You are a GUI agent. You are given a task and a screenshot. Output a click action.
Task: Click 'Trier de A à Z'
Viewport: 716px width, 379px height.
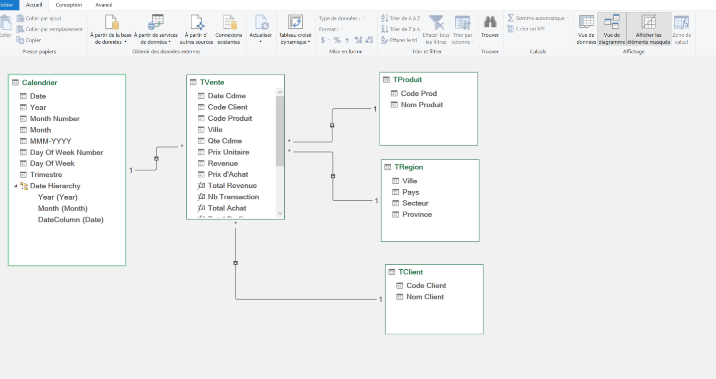[x=400, y=18]
